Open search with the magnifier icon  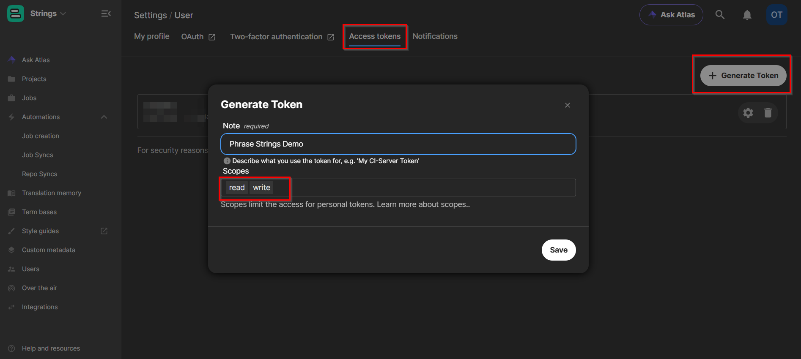[x=720, y=15]
